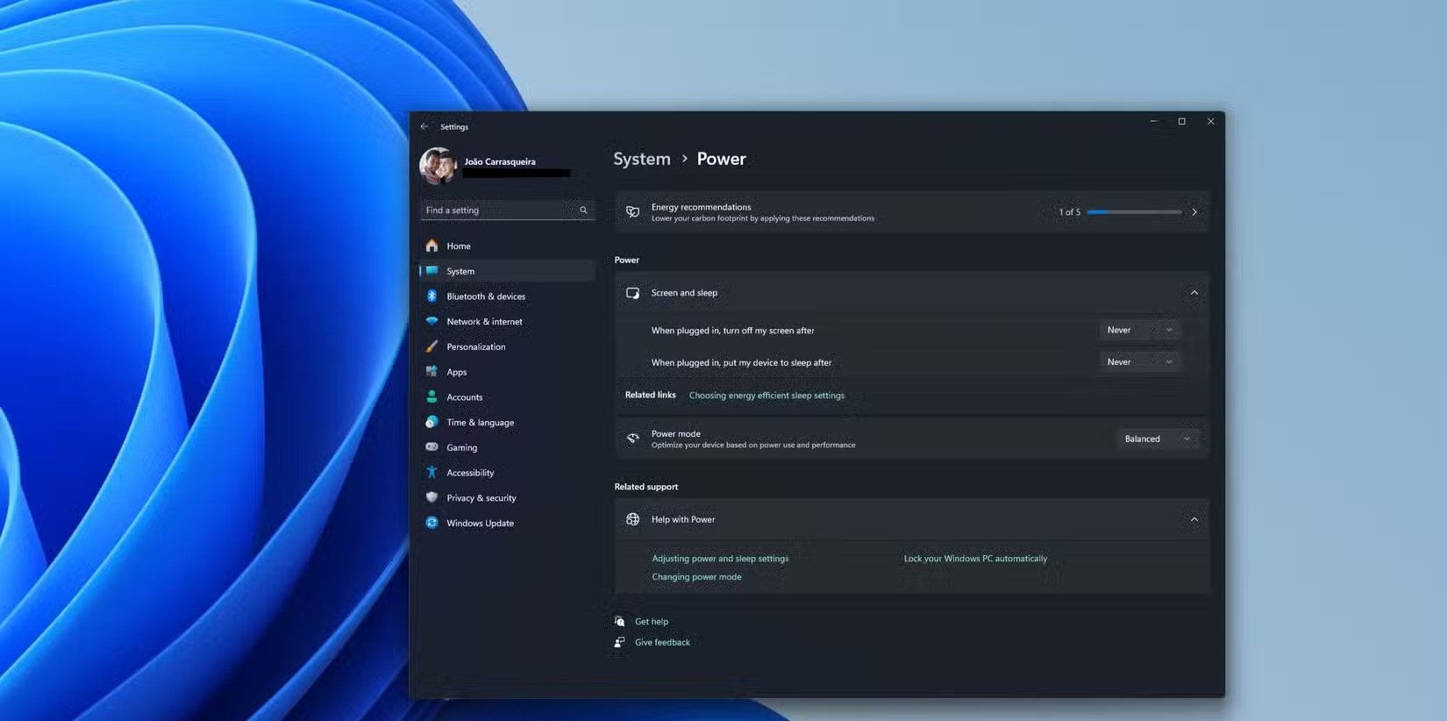This screenshot has height=721, width=1447.
Task: Click the Network & internet wifi icon
Action: click(431, 322)
